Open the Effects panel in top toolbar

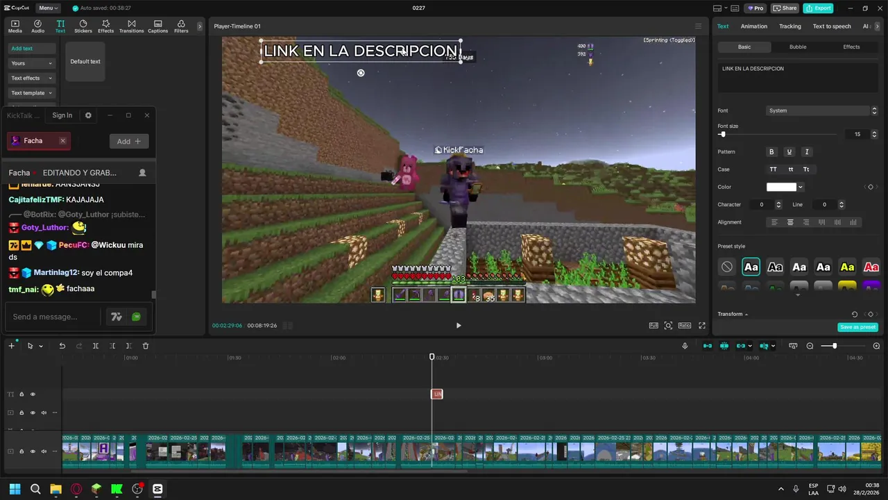[x=105, y=26]
